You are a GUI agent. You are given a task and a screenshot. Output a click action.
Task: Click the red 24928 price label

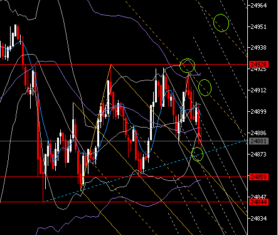(x=259, y=64)
